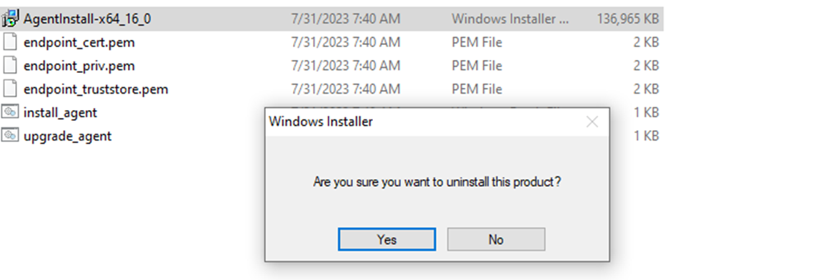Select the endpoint_truststore.pem file name
This screenshot has width=831, height=280.
96,89
